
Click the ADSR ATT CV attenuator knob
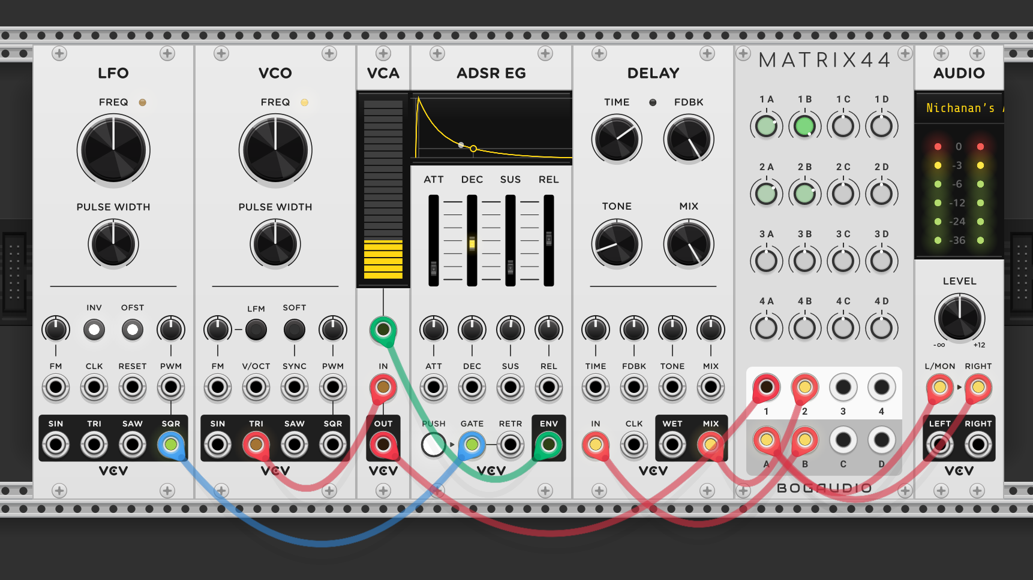(434, 330)
